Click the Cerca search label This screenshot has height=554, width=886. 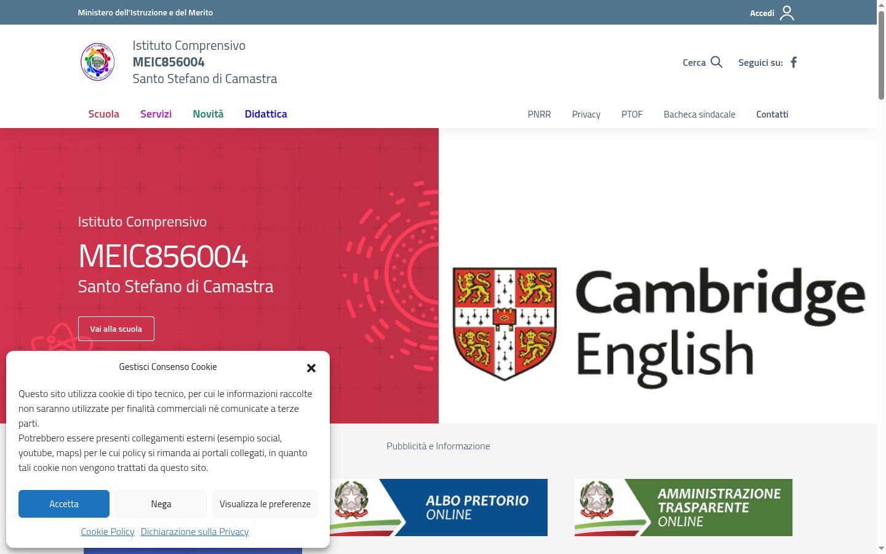694,62
